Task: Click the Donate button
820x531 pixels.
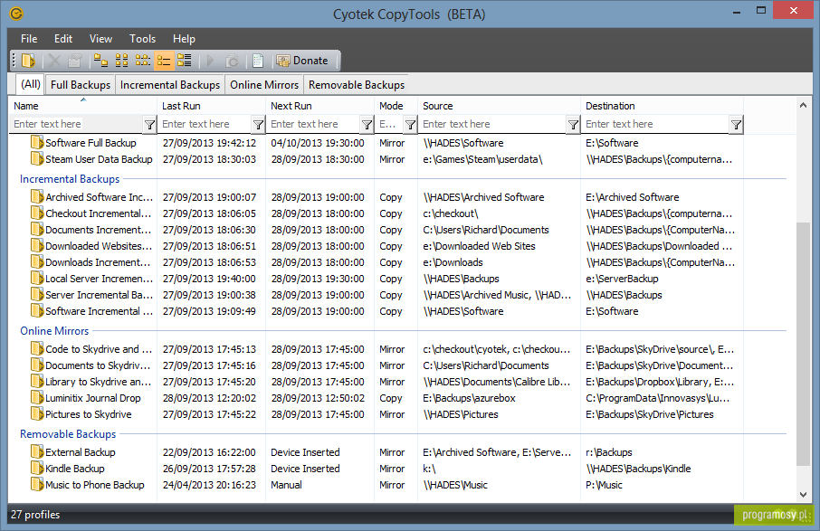Action: click(302, 61)
